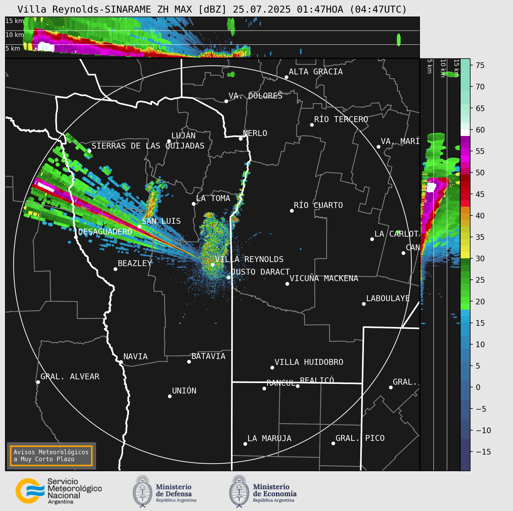Click the Merlo marker dot

241,139
